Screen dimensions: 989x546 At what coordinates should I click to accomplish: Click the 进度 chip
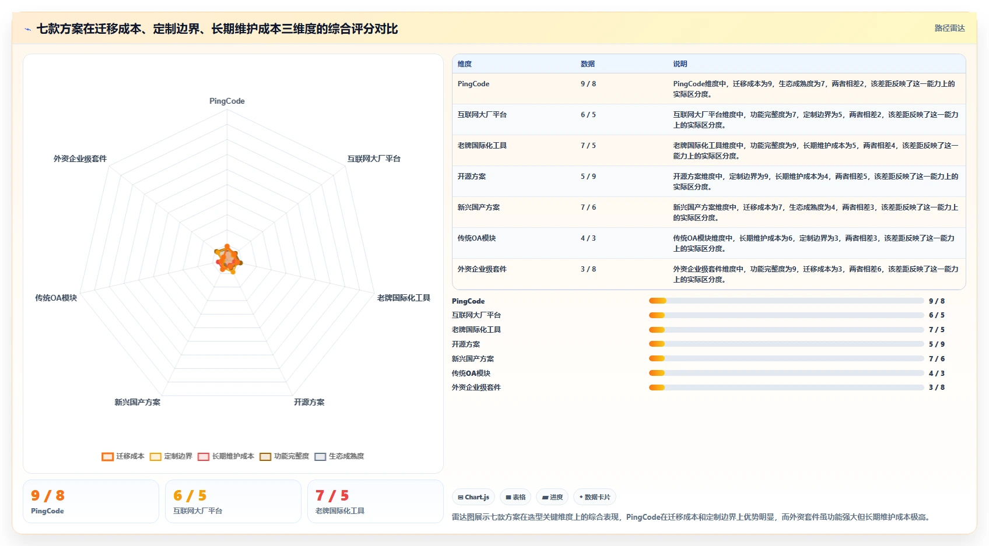point(552,497)
